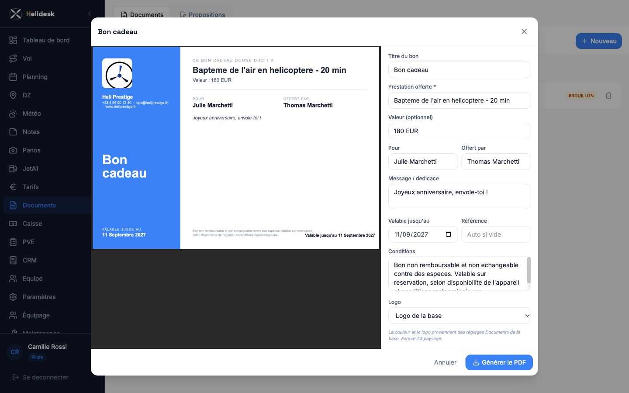Click the Helidesk logo icon
Image resolution: width=629 pixels, height=393 pixels.
(16, 14)
